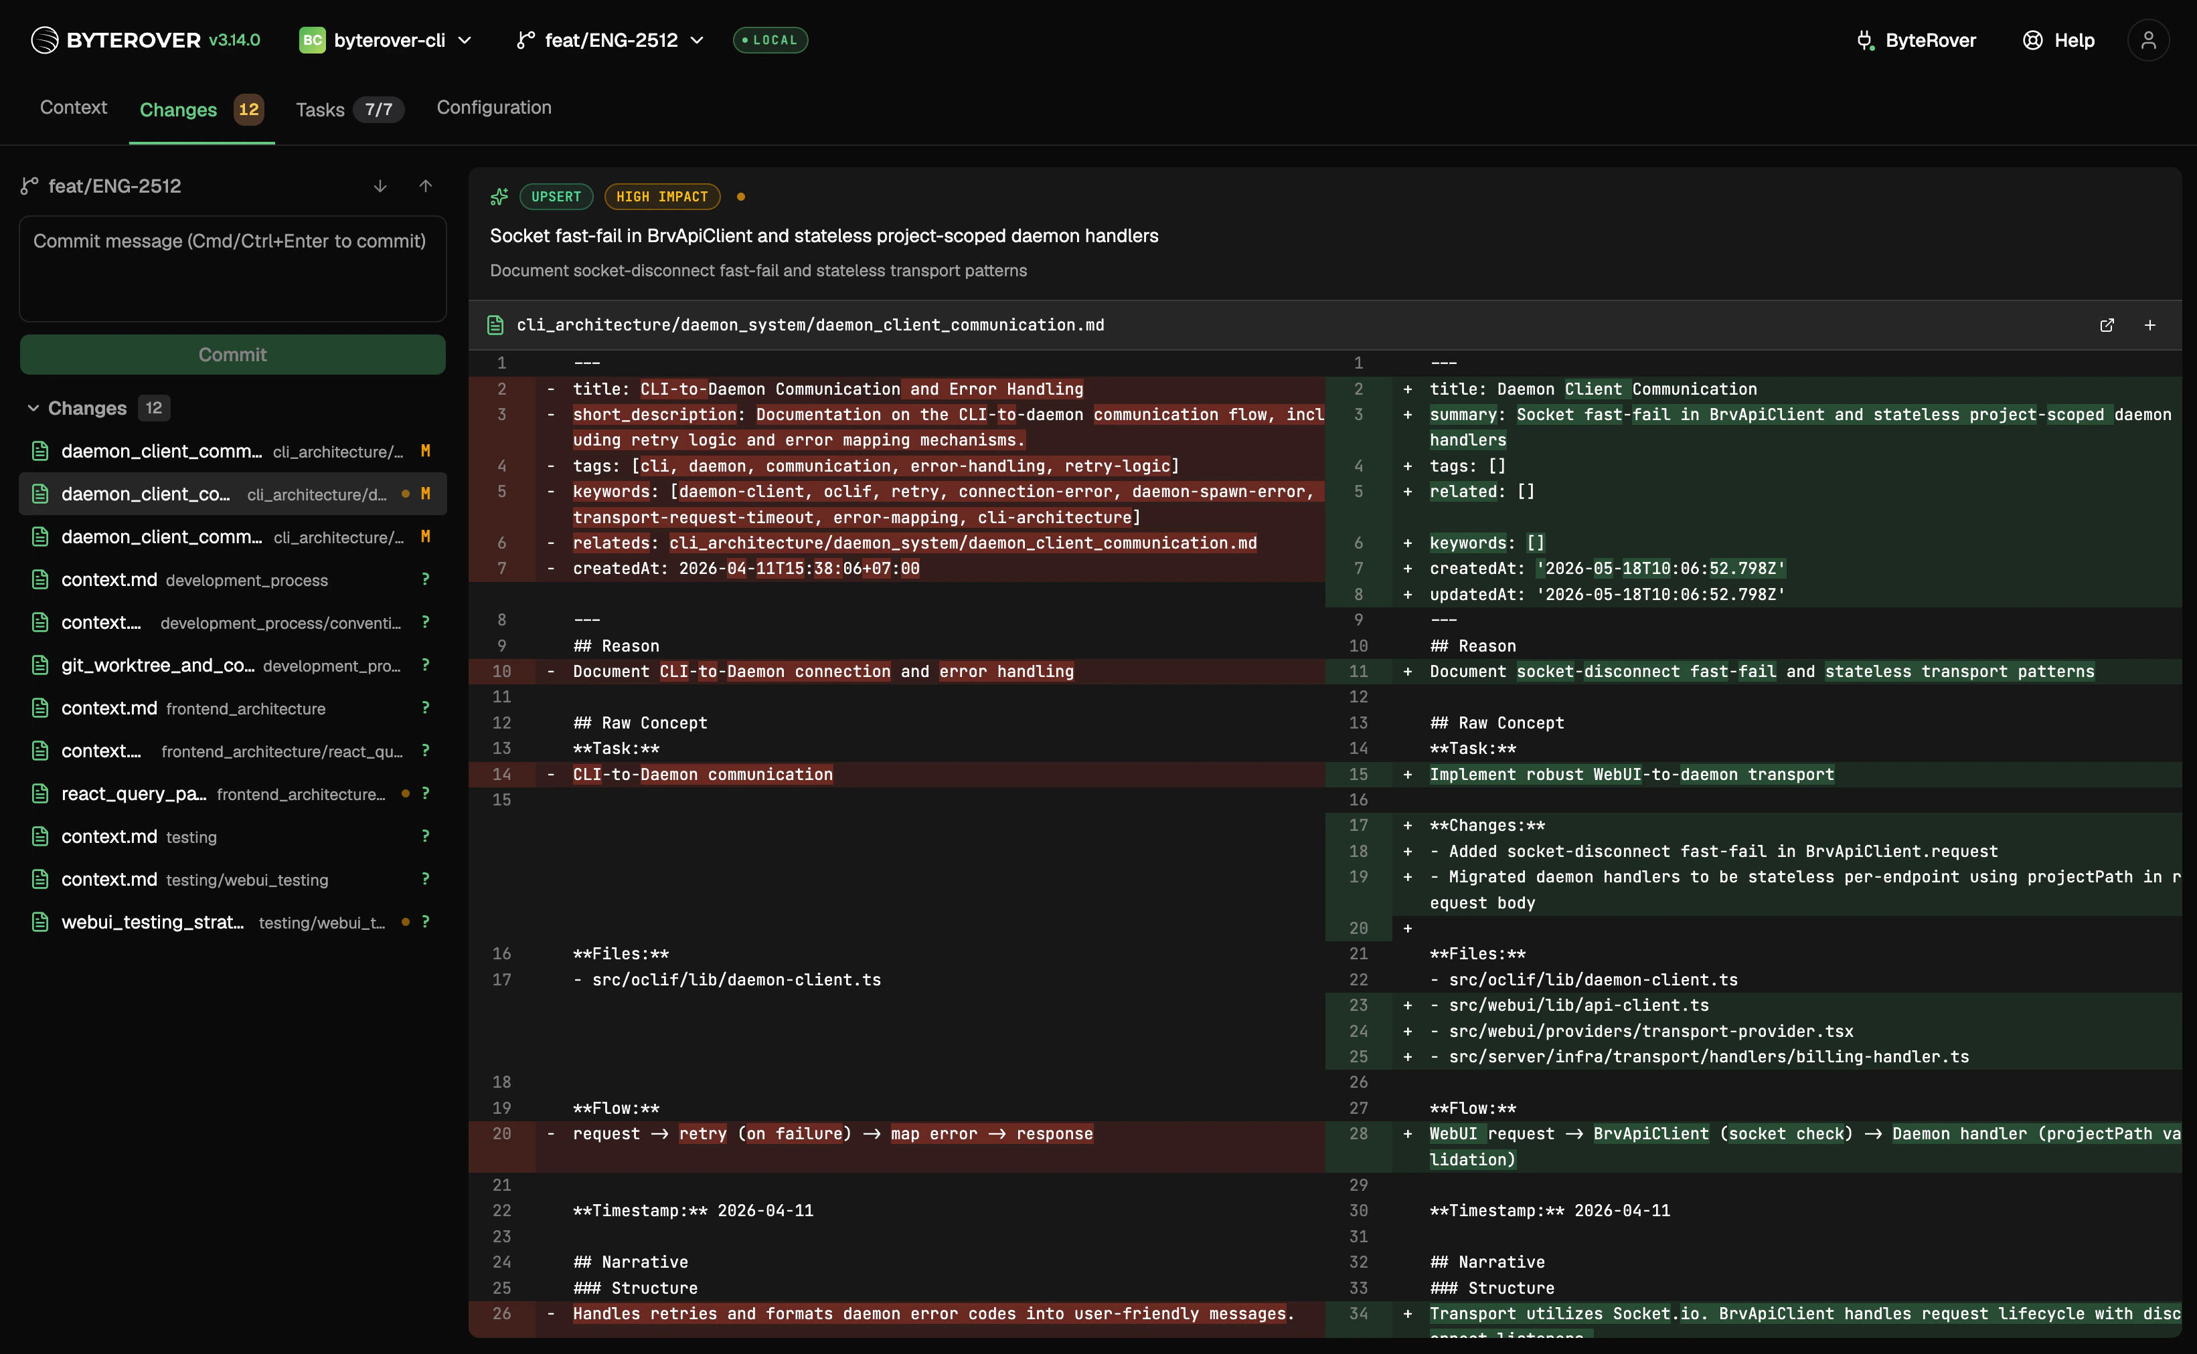Screen dimensions: 2197x1354
Task: Click the file icon of context.md testing row
Action: [40, 836]
